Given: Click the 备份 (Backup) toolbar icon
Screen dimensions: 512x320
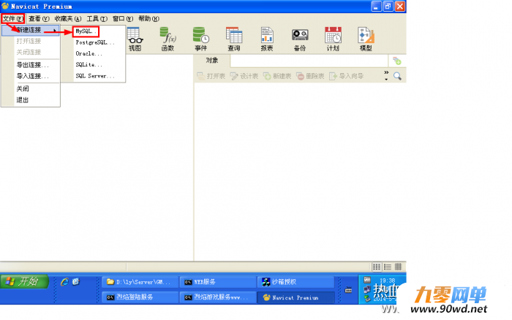Looking at the screenshot, I should (300, 39).
